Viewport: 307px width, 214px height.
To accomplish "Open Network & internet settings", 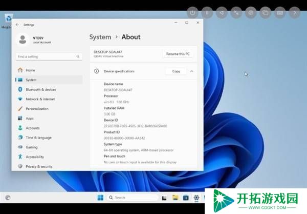I will (49, 99).
